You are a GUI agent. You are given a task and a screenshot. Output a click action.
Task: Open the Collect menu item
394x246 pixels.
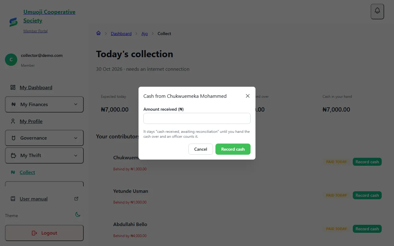pos(27,172)
